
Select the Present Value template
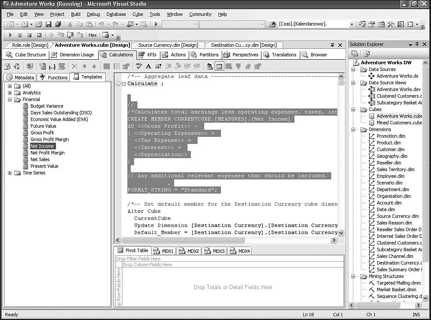[x=44, y=166]
